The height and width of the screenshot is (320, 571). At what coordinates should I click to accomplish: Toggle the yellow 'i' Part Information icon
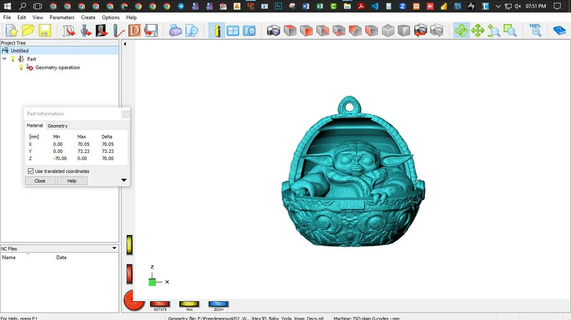click(217, 31)
